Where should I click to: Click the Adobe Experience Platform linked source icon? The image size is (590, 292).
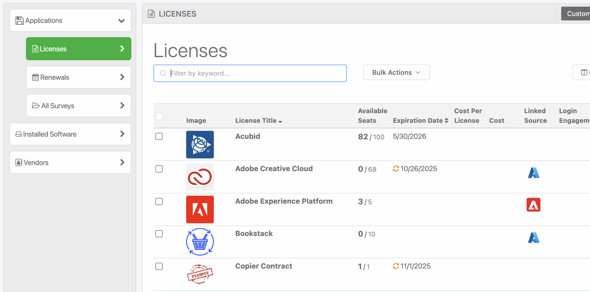(x=533, y=205)
